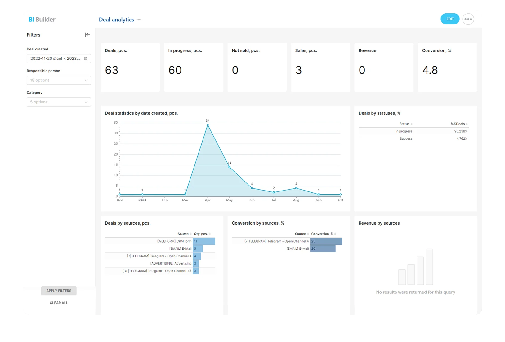
Task: Collapse the Filters panel arrow icon
Action: 87,35
